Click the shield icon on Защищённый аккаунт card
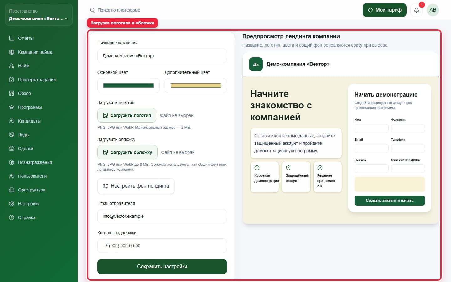The width and height of the screenshot is (451, 282). tap(288, 168)
